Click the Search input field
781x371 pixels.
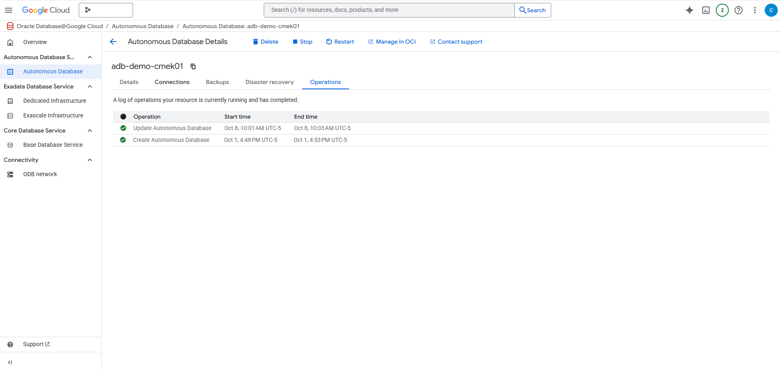point(389,10)
